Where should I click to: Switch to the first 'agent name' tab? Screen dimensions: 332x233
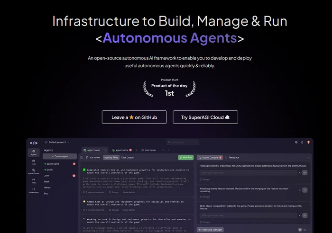(x=93, y=150)
